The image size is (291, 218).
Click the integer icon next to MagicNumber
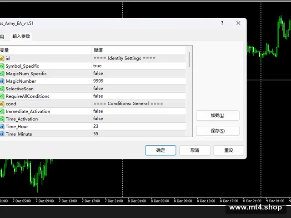(x=2, y=81)
